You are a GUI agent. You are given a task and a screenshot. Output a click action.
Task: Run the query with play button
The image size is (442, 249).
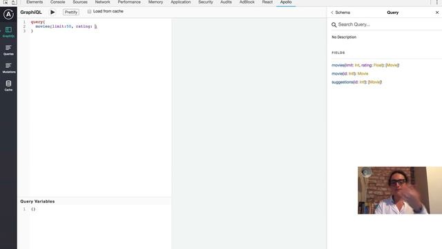click(x=52, y=12)
